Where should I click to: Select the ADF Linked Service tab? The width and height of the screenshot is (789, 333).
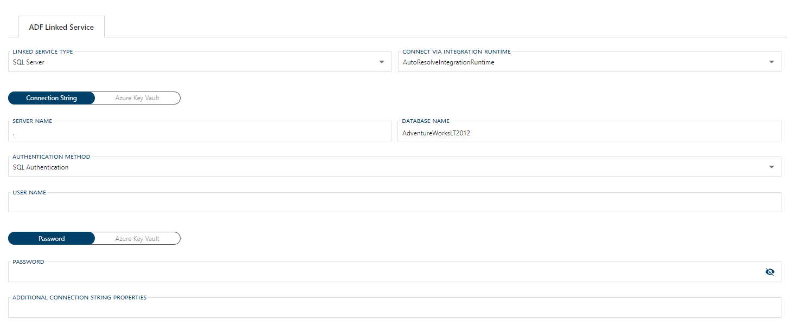click(61, 27)
